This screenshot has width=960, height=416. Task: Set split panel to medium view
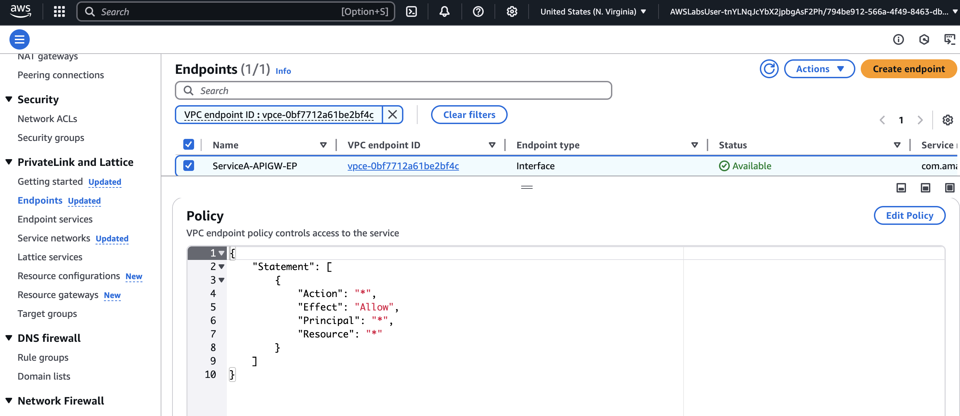(x=925, y=187)
